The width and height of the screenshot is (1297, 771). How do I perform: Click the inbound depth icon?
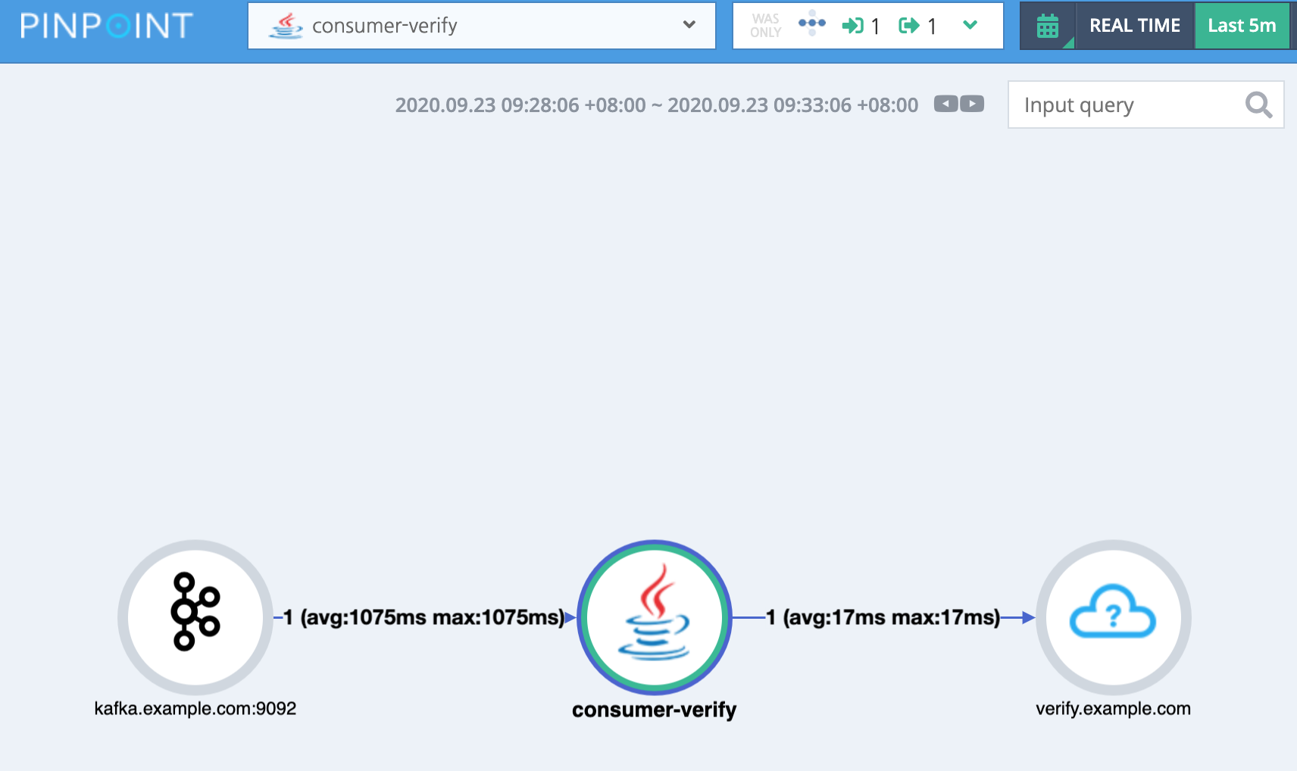point(852,26)
